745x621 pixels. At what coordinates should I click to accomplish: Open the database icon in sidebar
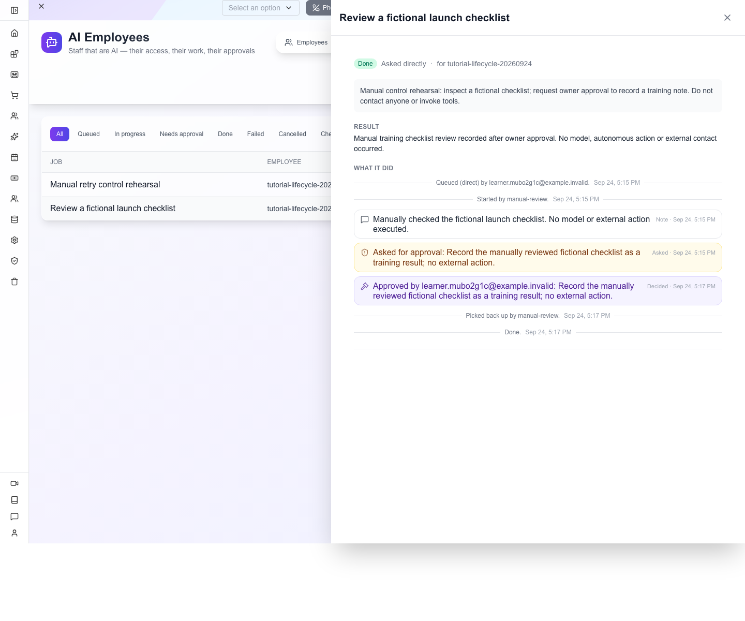click(x=14, y=219)
